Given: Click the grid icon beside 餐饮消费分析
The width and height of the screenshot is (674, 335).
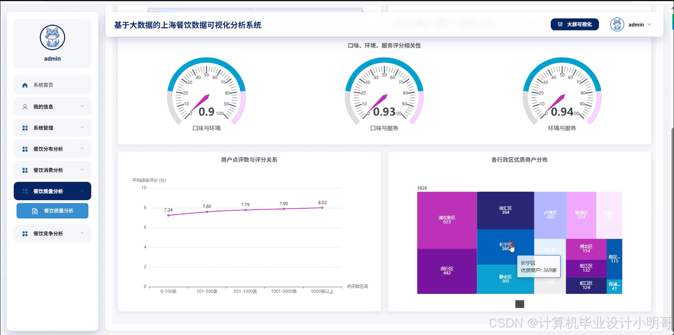Looking at the screenshot, I should pyautogui.click(x=25, y=170).
